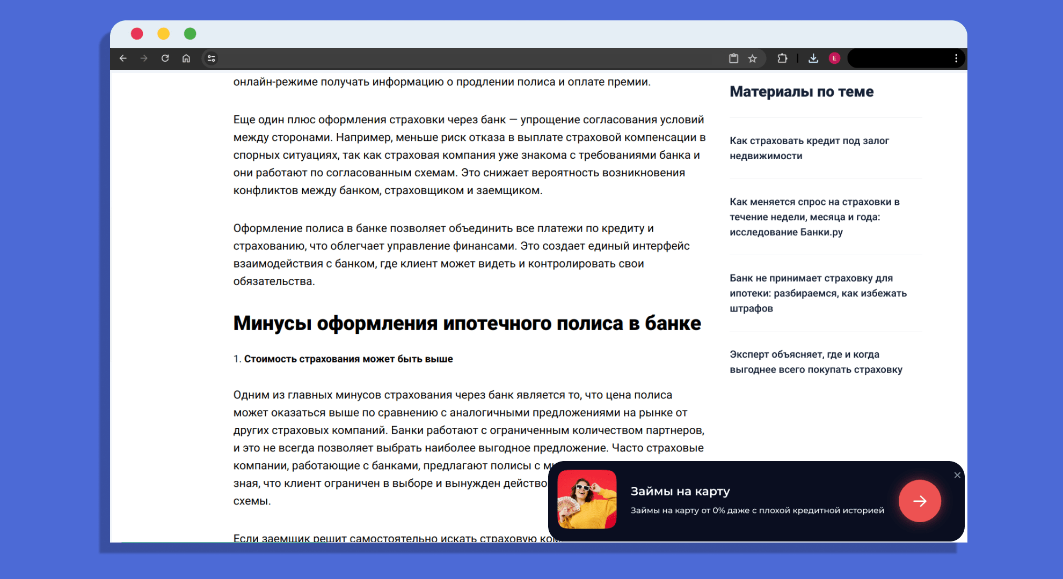Viewport: 1063px width, 579px height.
Task: Click the browser forward arrow
Action: tap(144, 58)
